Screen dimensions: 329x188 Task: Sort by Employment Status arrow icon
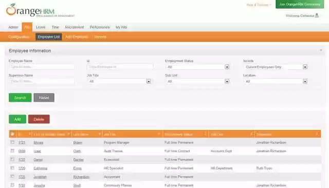coord(205,134)
